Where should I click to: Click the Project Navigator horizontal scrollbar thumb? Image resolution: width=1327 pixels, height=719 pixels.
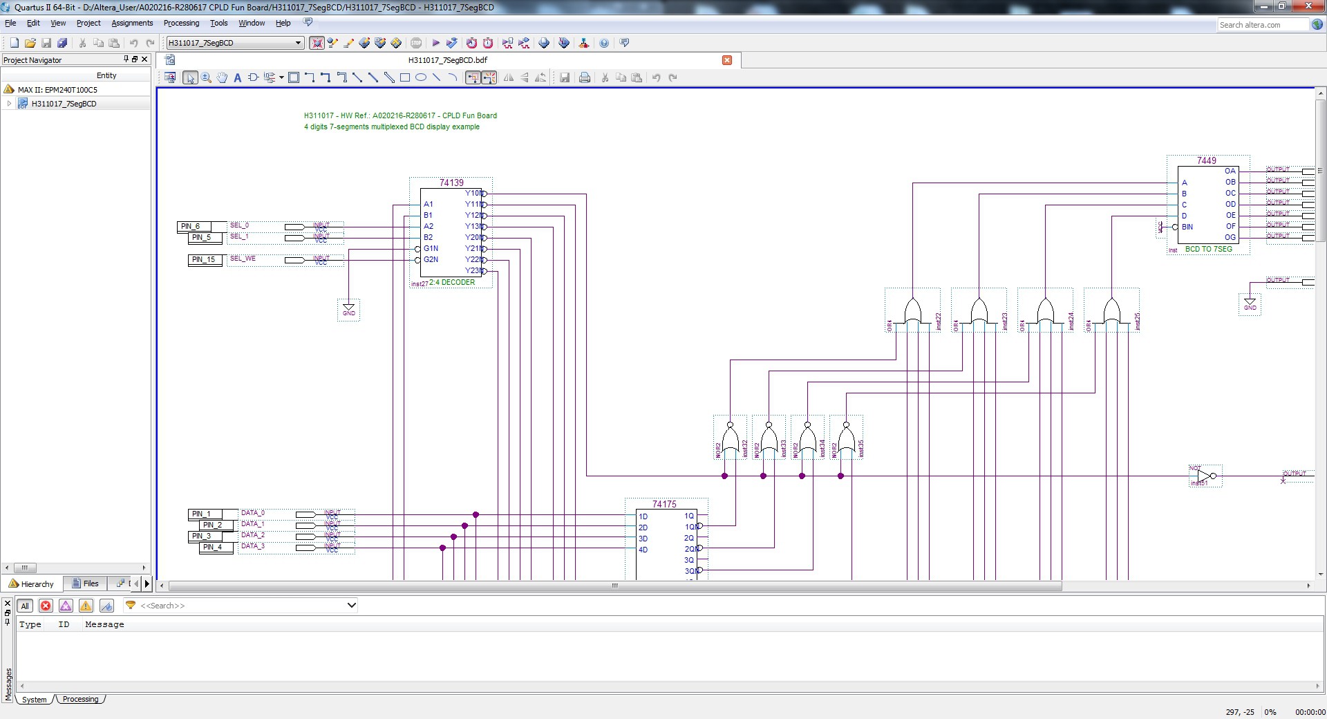tap(24, 568)
